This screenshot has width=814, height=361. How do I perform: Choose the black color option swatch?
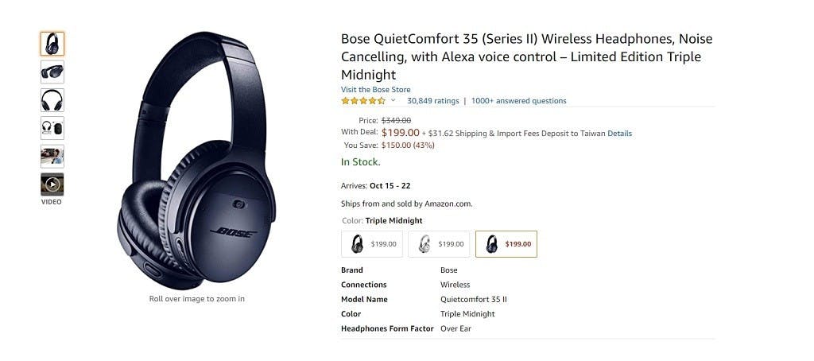pos(372,244)
